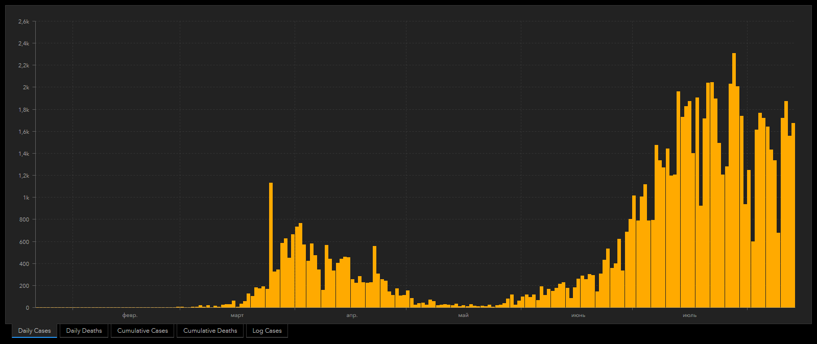Image resolution: width=817 pixels, height=344 pixels.
Task: Click the '0' y-axis label
Action: (28, 308)
